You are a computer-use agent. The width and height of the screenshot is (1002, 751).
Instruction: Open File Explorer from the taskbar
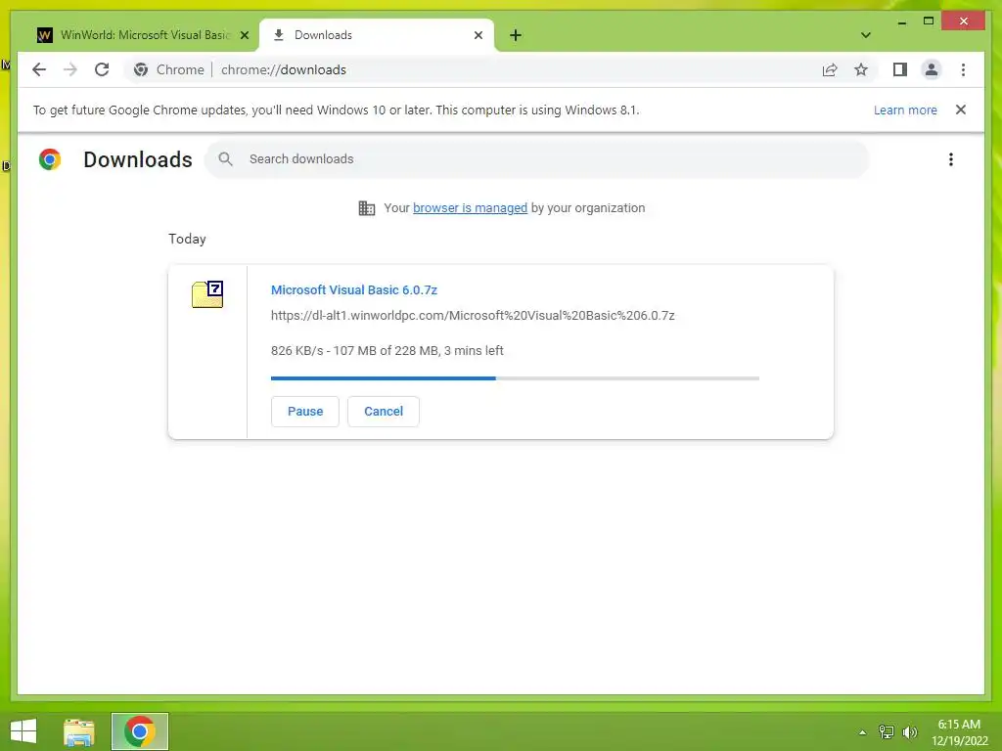tap(79, 731)
